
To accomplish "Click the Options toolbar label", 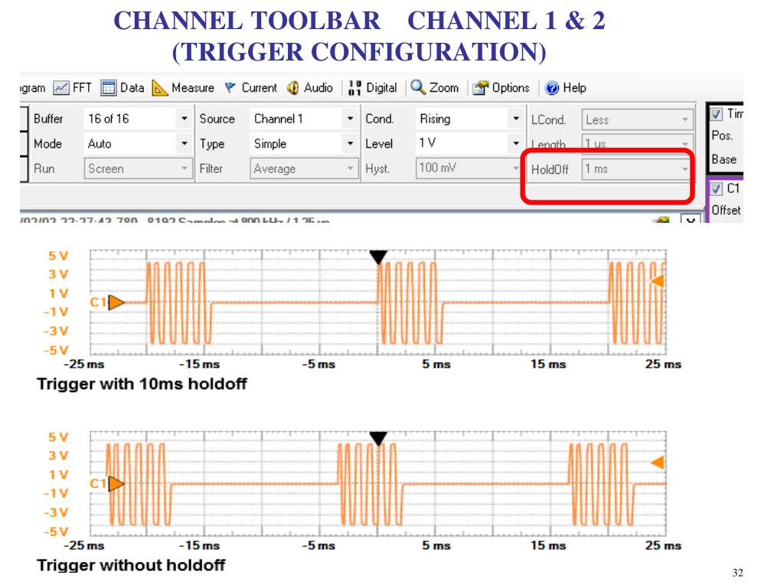I will [511, 88].
